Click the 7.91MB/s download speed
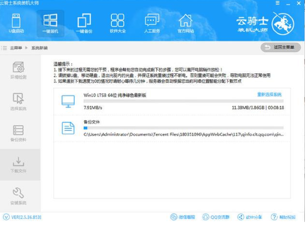The height and width of the screenshot is (226, 306). coord(93,108)
